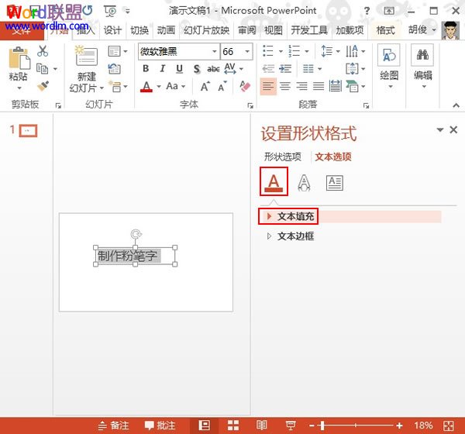Open the font name dropdown
465x434 pixels.
[215, 52]
